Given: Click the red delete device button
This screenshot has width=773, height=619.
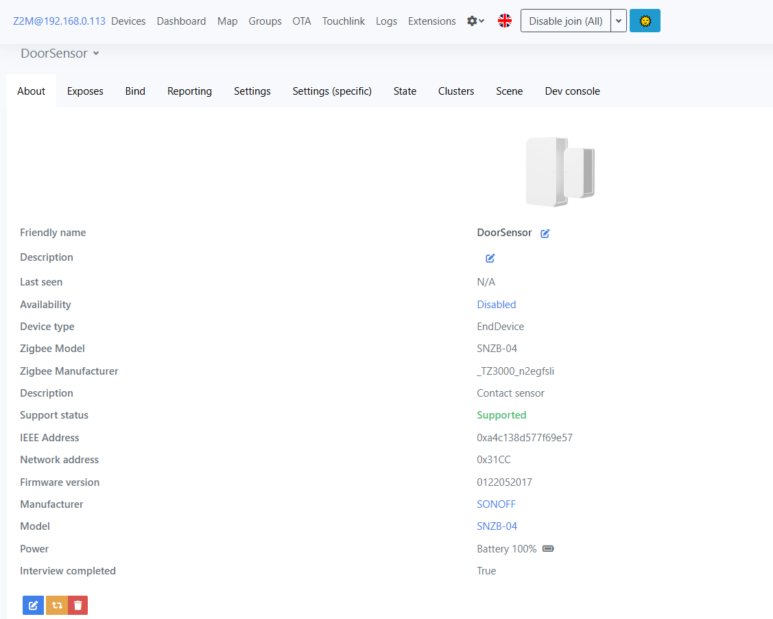Looking at the screenshot, I should tap(78, 605).
